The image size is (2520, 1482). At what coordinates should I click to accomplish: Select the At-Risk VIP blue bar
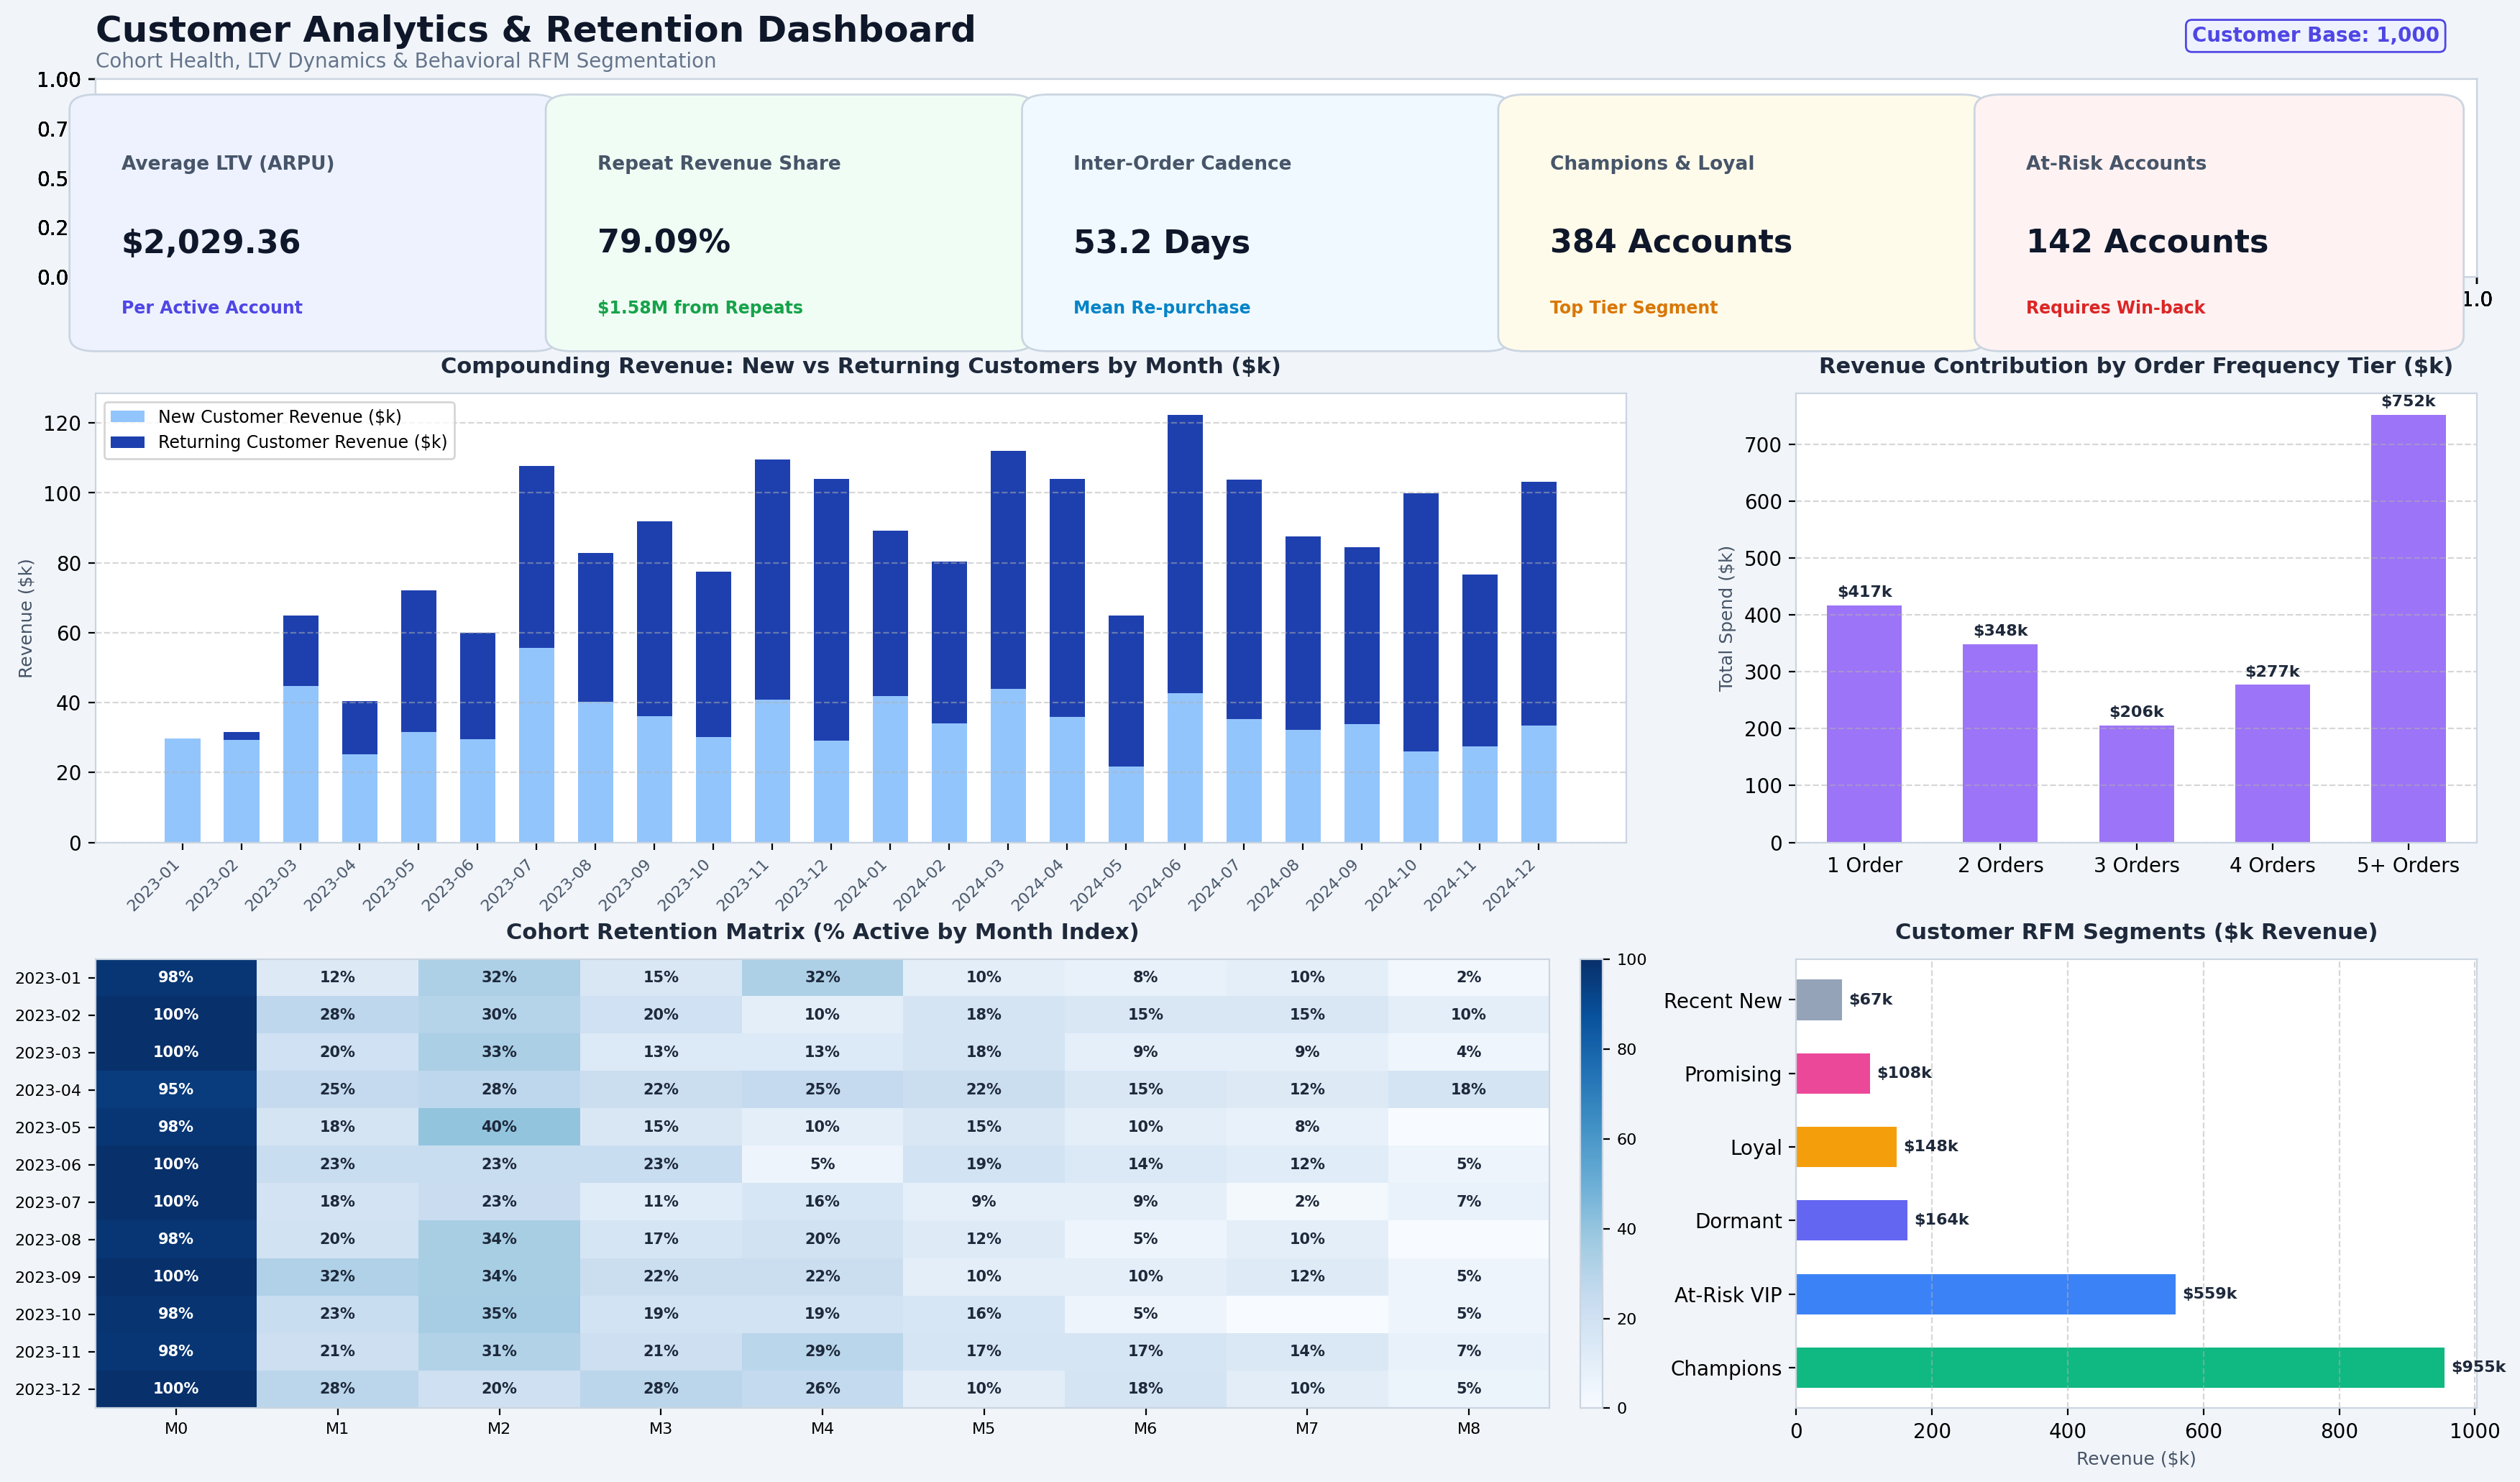[x=1985, y=1294]
